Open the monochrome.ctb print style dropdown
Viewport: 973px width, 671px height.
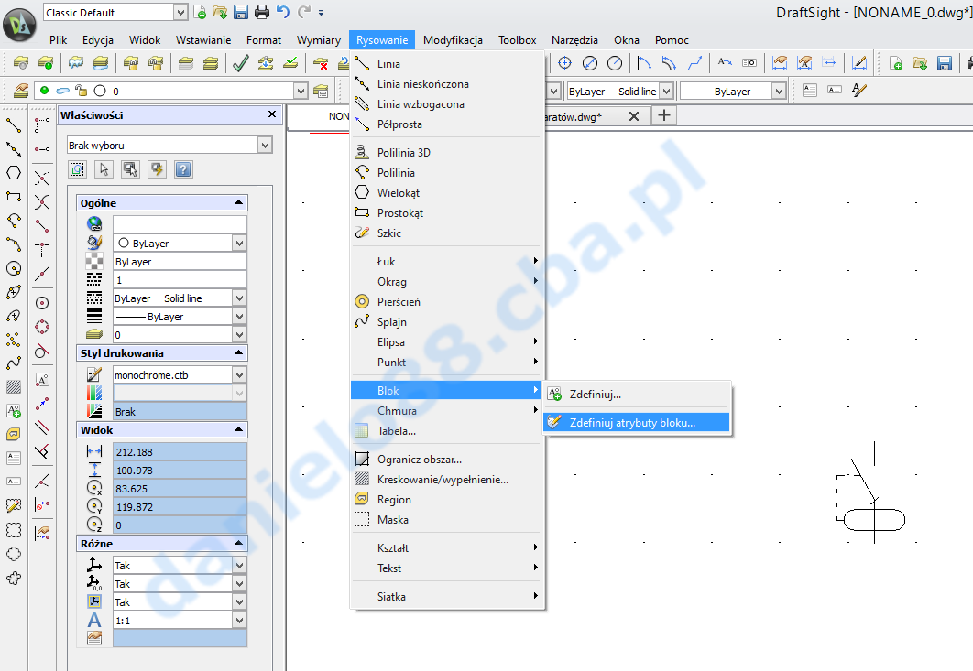pyautogui.click(x=239, y=374)
